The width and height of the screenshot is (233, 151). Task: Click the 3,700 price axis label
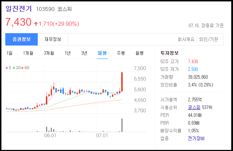pyautogui.click(x=140, y=110)
